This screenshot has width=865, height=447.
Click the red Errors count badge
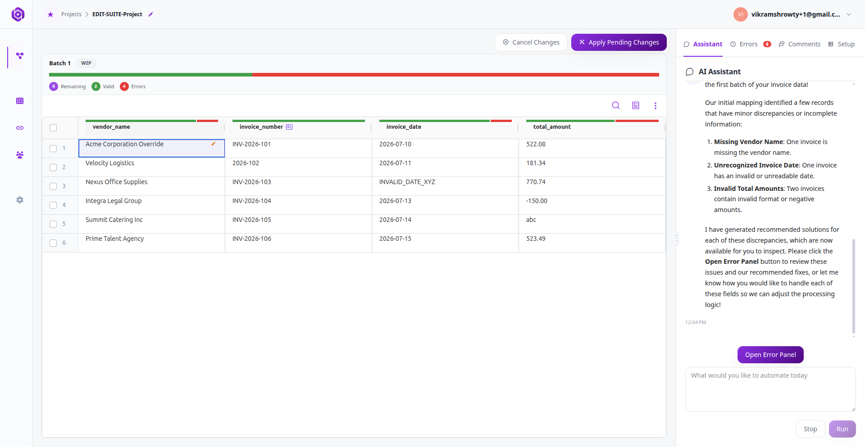[124, 86]
